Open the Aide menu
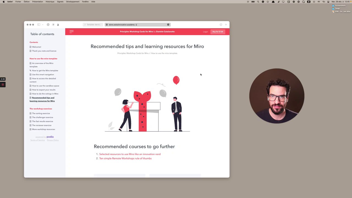The height and width of the screenshot is (198, 352). click(93, 2)
